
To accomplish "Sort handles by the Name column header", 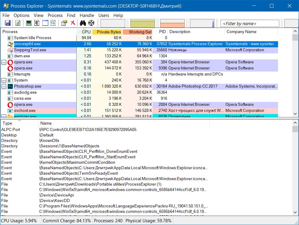I will point(124,123).
